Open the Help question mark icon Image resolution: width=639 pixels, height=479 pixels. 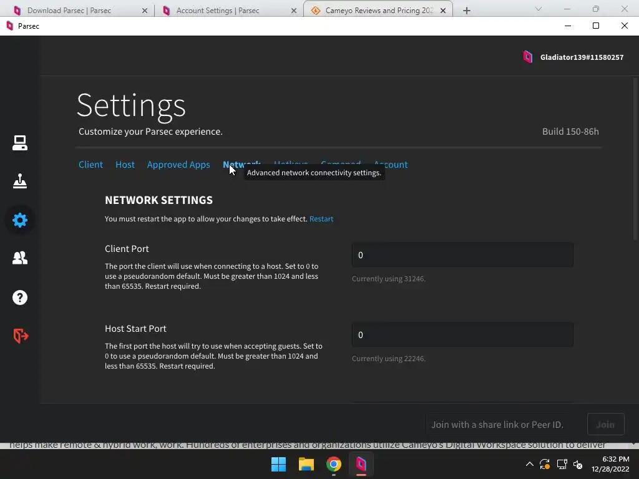tap(19, 298)
